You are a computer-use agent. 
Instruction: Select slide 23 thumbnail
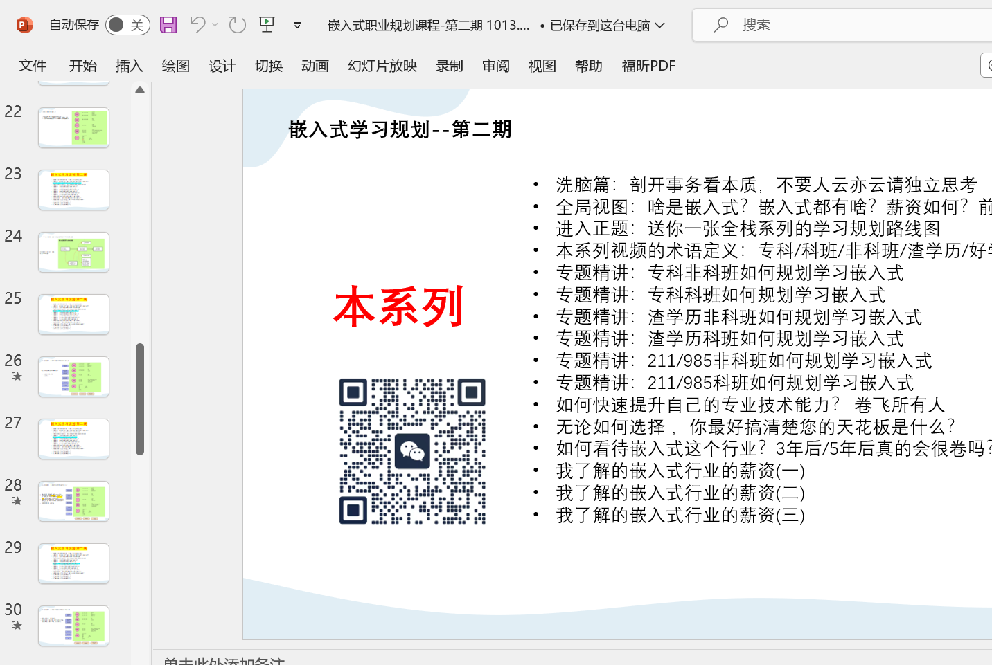(73, 190)
